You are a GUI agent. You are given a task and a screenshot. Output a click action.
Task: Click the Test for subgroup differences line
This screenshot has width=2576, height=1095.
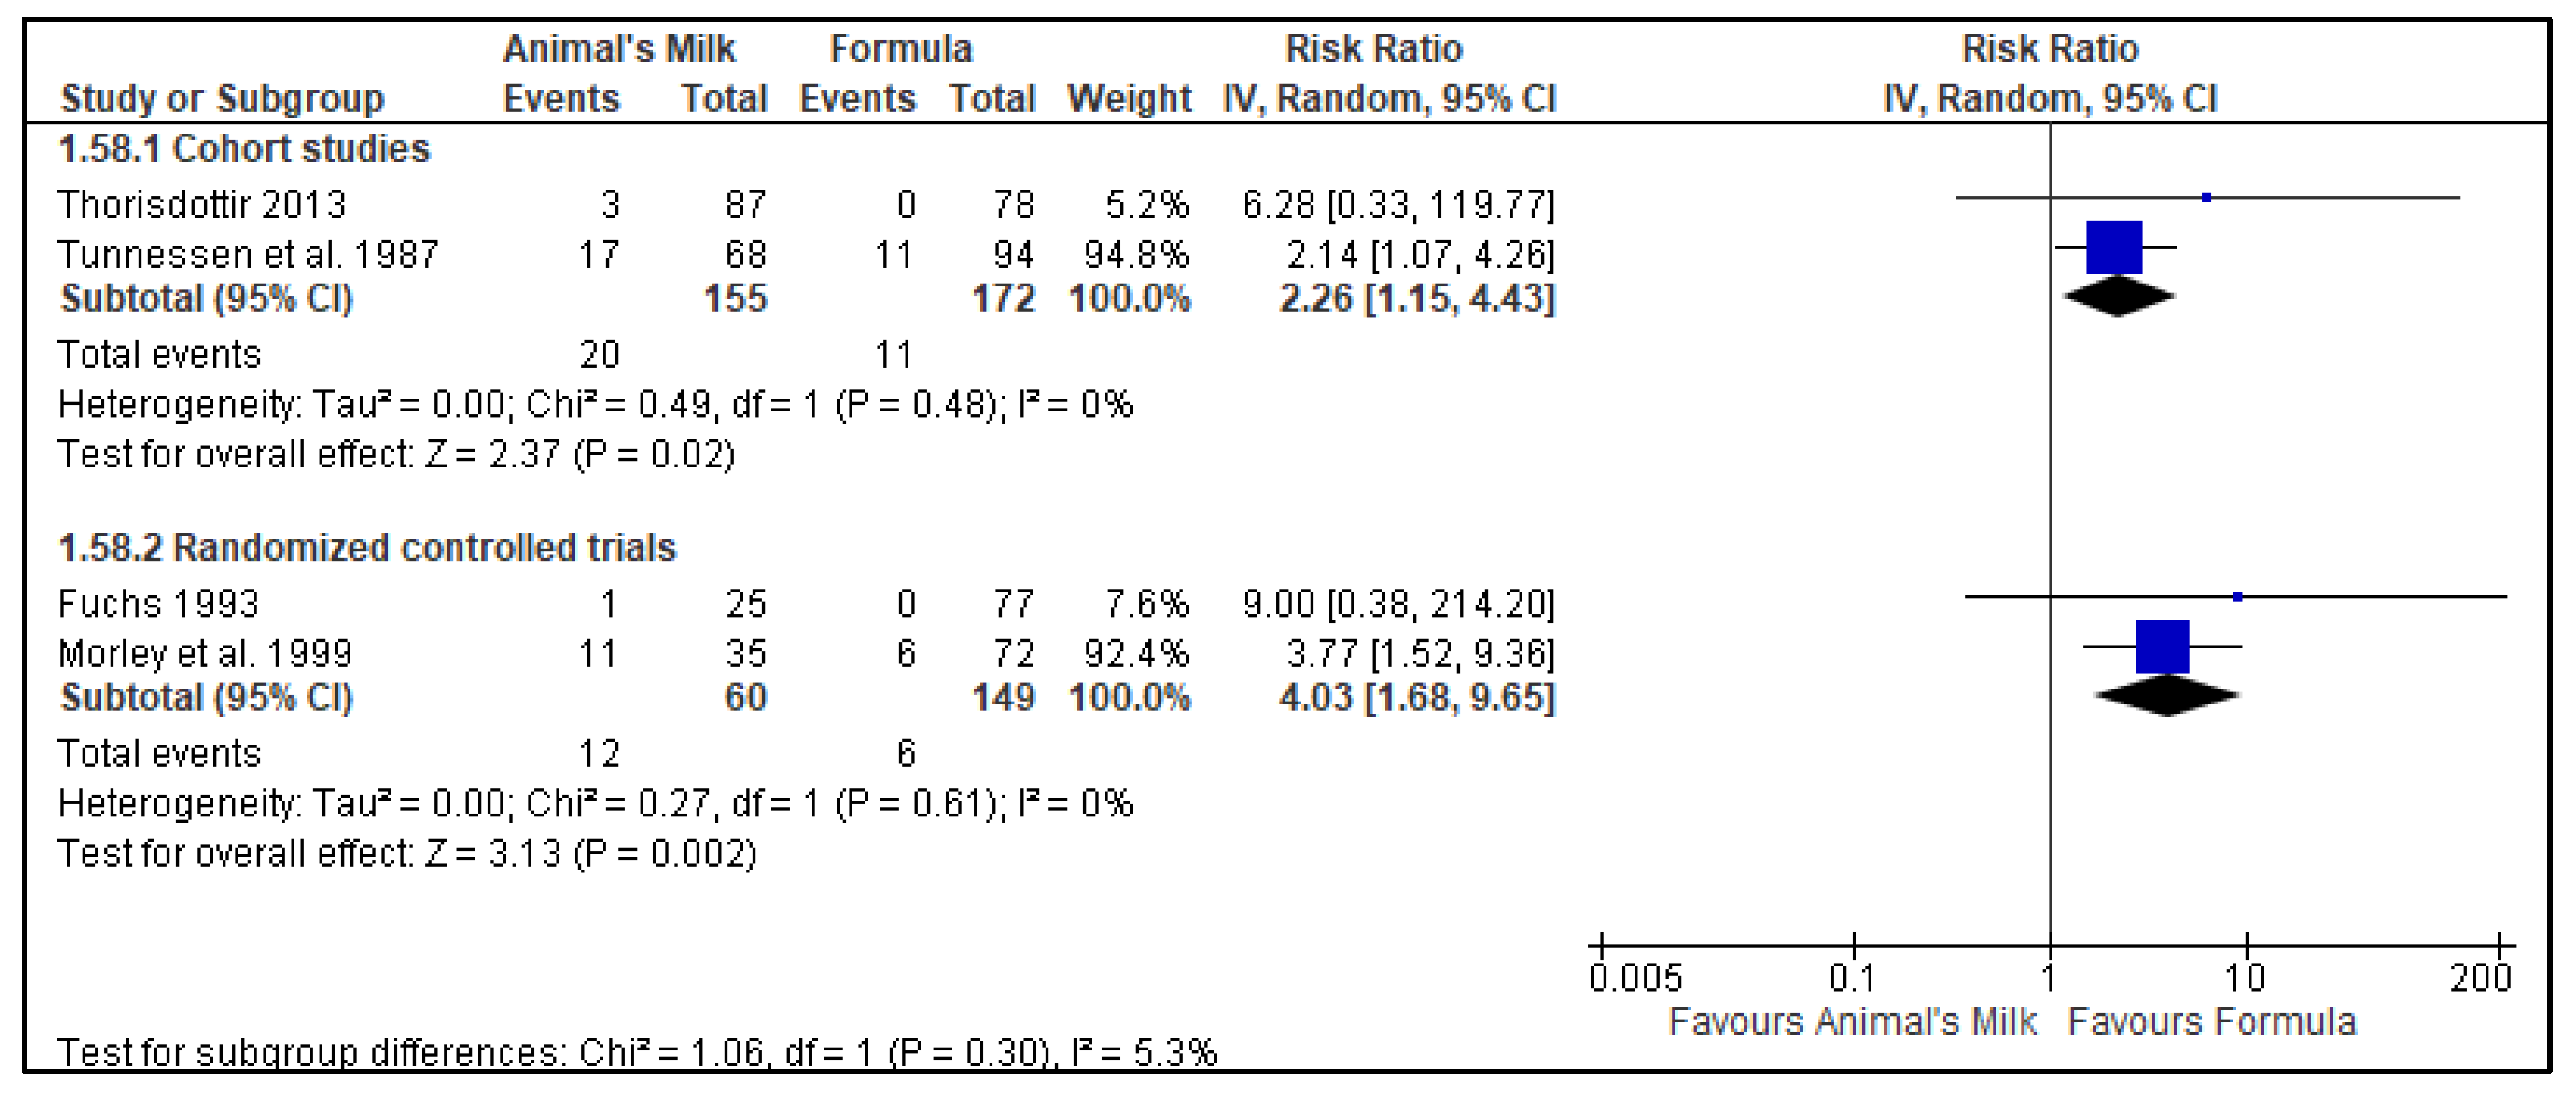click(x=637, y=1052)
